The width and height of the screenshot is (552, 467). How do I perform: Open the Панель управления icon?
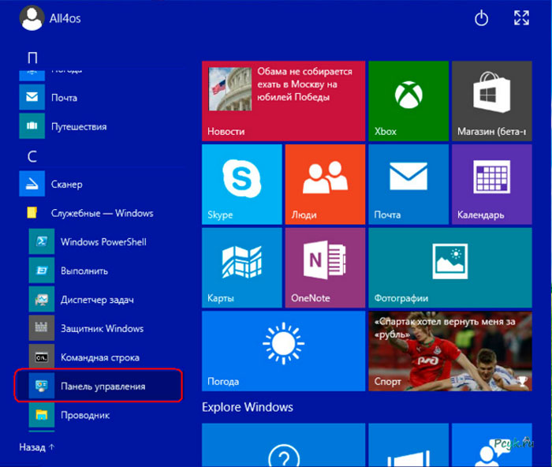pyautogui.click(x=42, y=386)
